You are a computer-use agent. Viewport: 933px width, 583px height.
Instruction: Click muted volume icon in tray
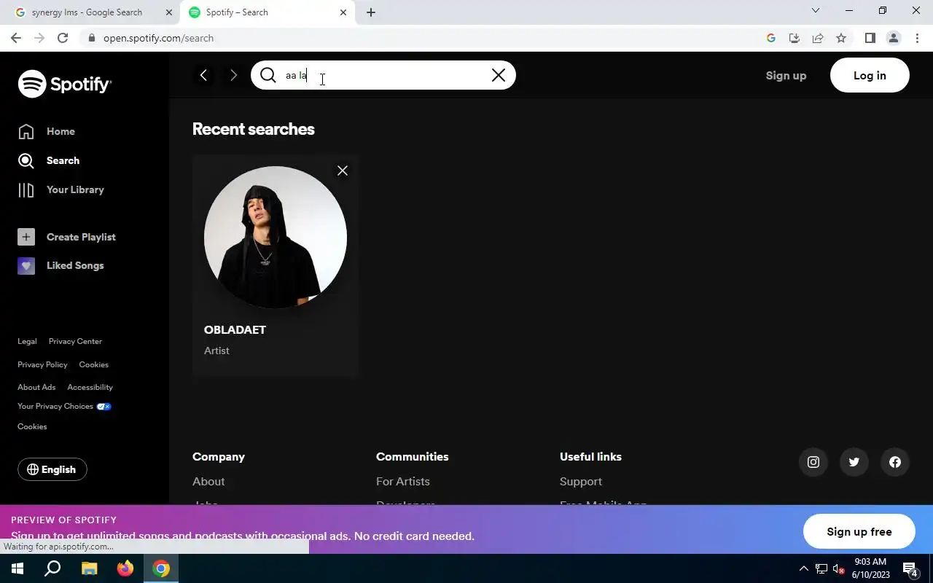tap(838, 568)
